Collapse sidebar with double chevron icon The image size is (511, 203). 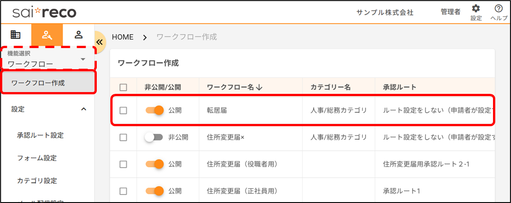(x=99, y=41)
